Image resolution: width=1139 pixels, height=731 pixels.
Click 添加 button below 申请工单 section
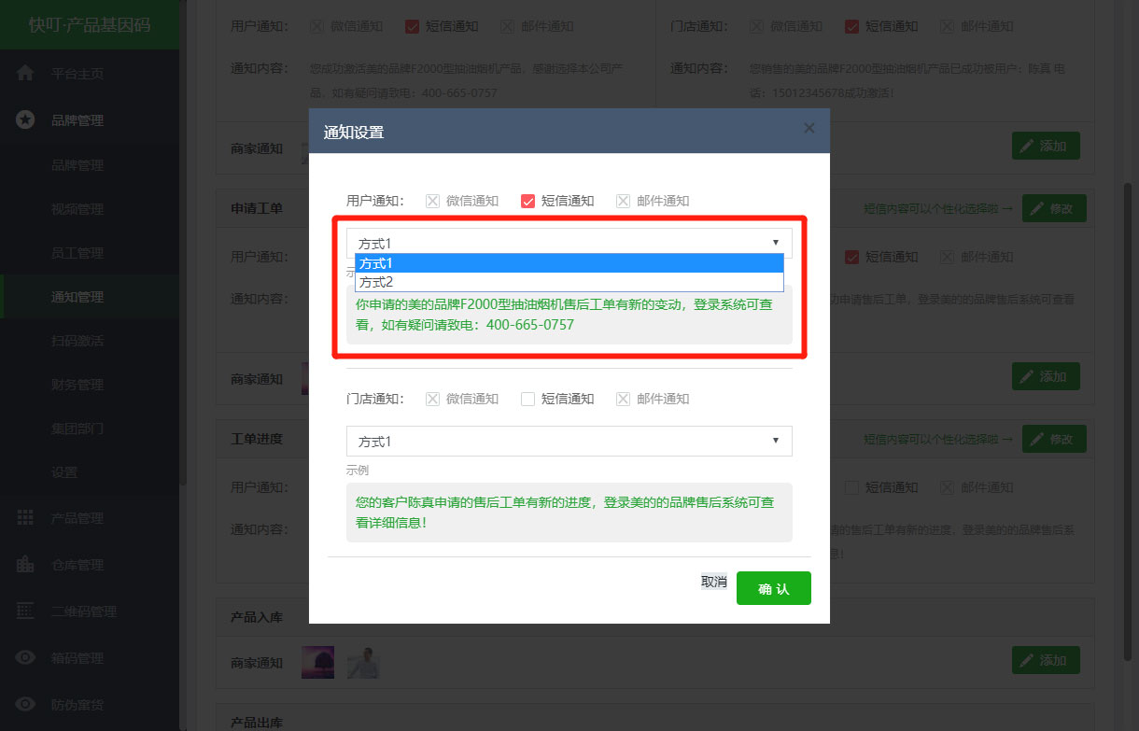pos(1046,376)
